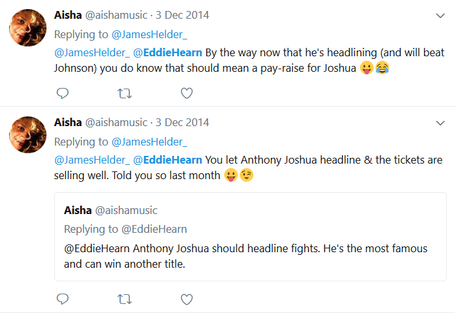Open the Aisha author name on the first tweet
The width and height of the screenshot is (455, 313).
(x=68, y=15)
